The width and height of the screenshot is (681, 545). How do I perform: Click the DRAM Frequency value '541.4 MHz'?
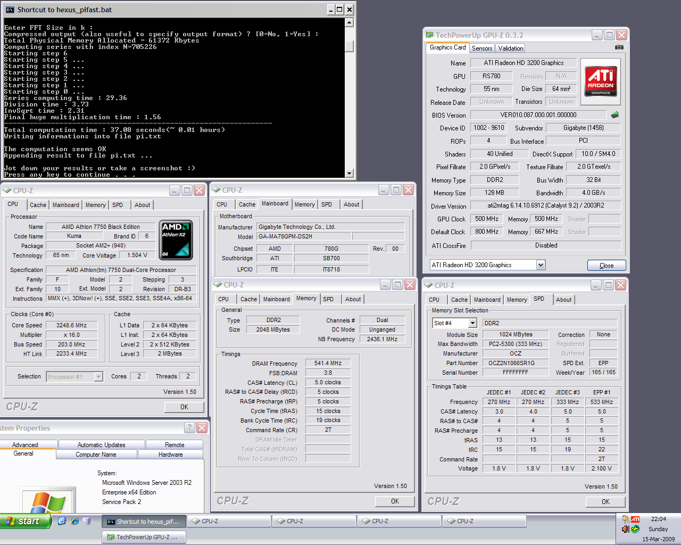pos(328,364)
